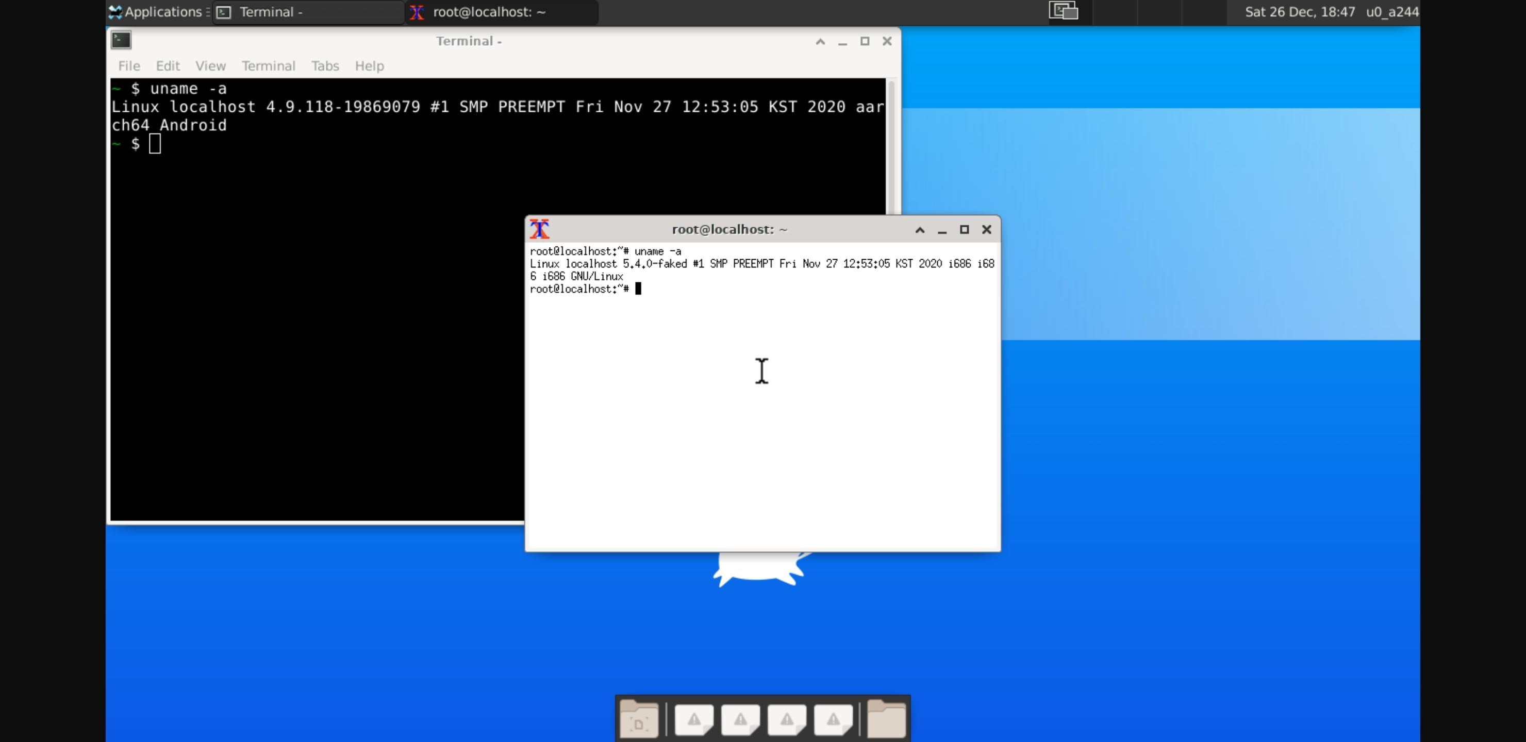Open the Applications dropdown menu

point(157,12)
